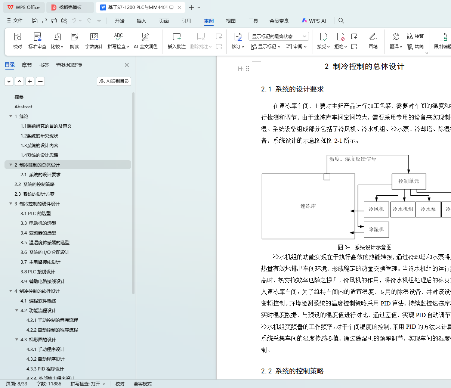
Task: Click 接受 accept revision icon
Action: pos(323,37)
